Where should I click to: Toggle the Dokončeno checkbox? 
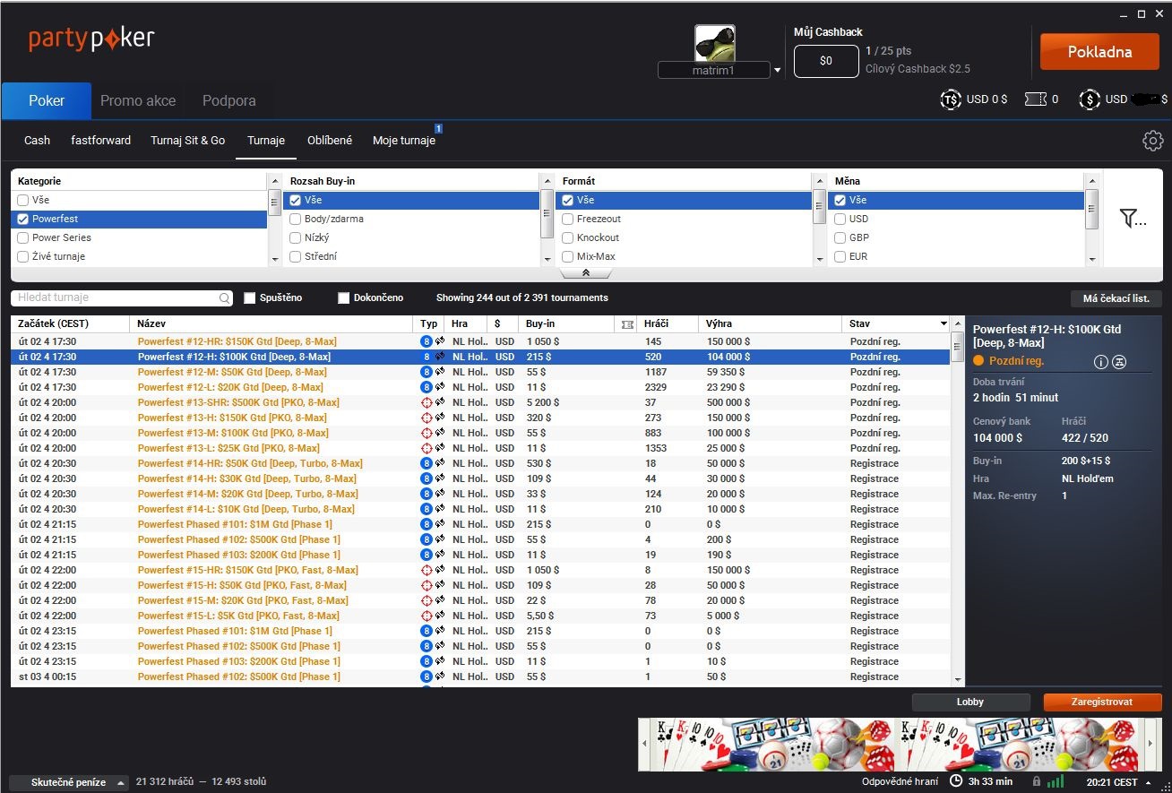point(343,297)
